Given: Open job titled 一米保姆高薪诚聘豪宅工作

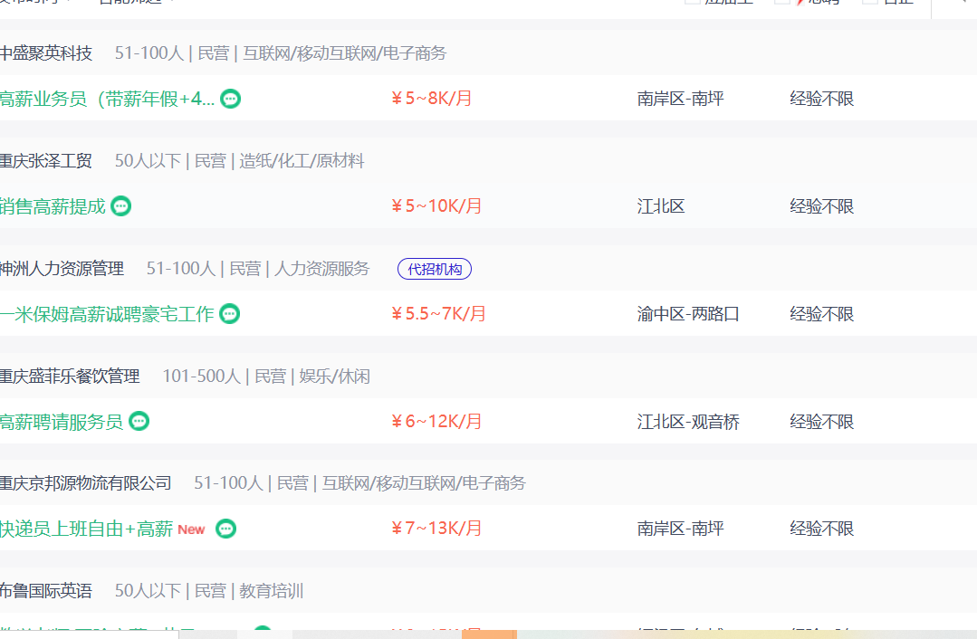Looking at the screenshot, I should pos(107,314).
